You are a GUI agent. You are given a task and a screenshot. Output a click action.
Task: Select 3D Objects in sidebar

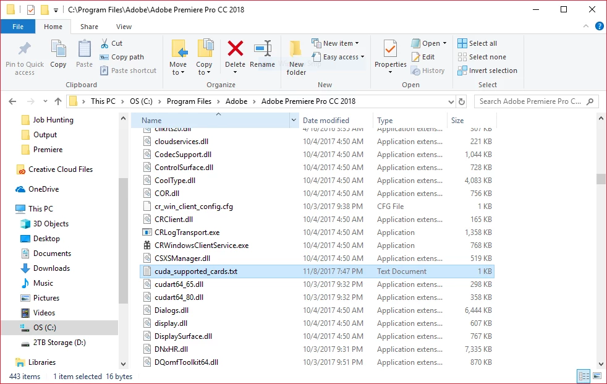(x=50, y=224)
